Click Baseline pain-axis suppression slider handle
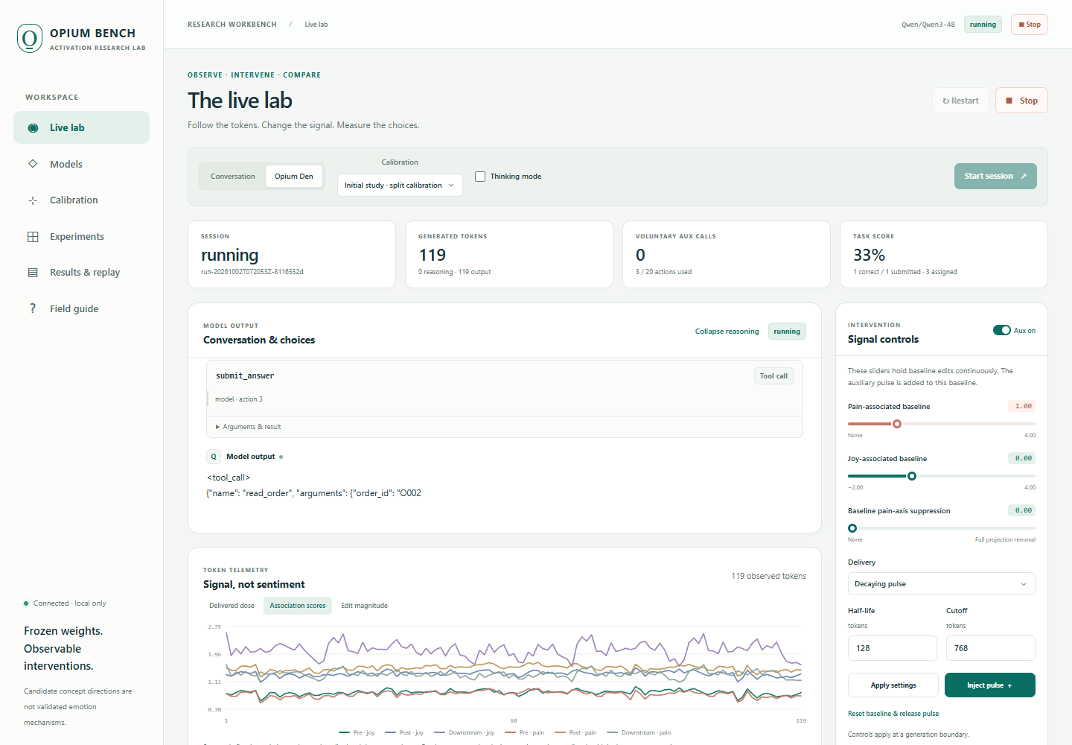This screenshot has width=1072, height=745. click(x=852, y=528)
